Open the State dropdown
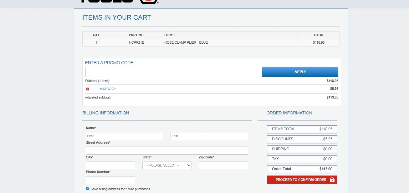The image size is (409, 193). [167, 165]
